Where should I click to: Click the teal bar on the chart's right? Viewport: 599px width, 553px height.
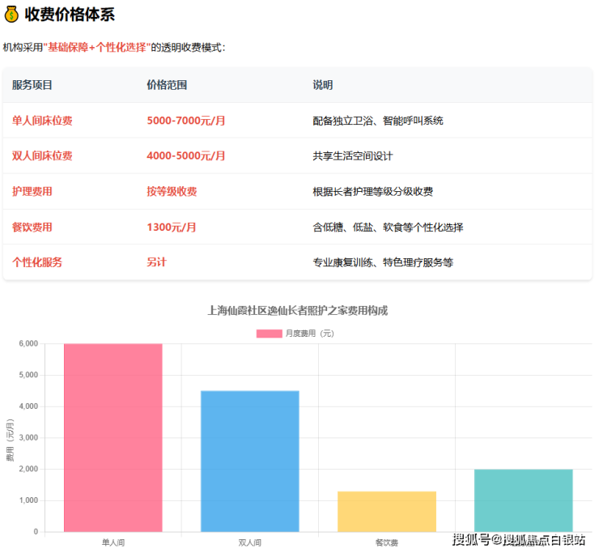point(523,500)
